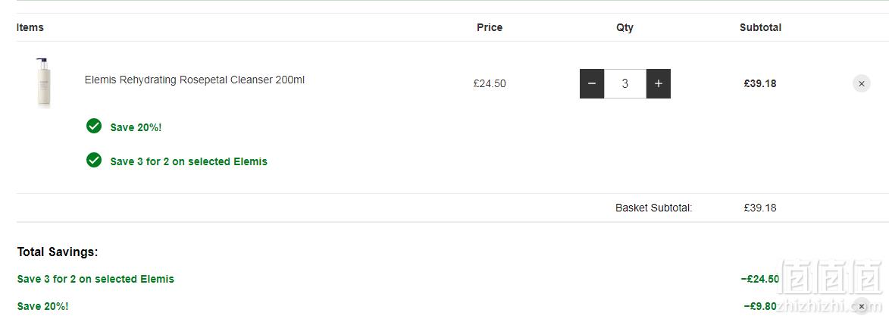
Task: Click the Total Savings heading
Action: point(58,252)
